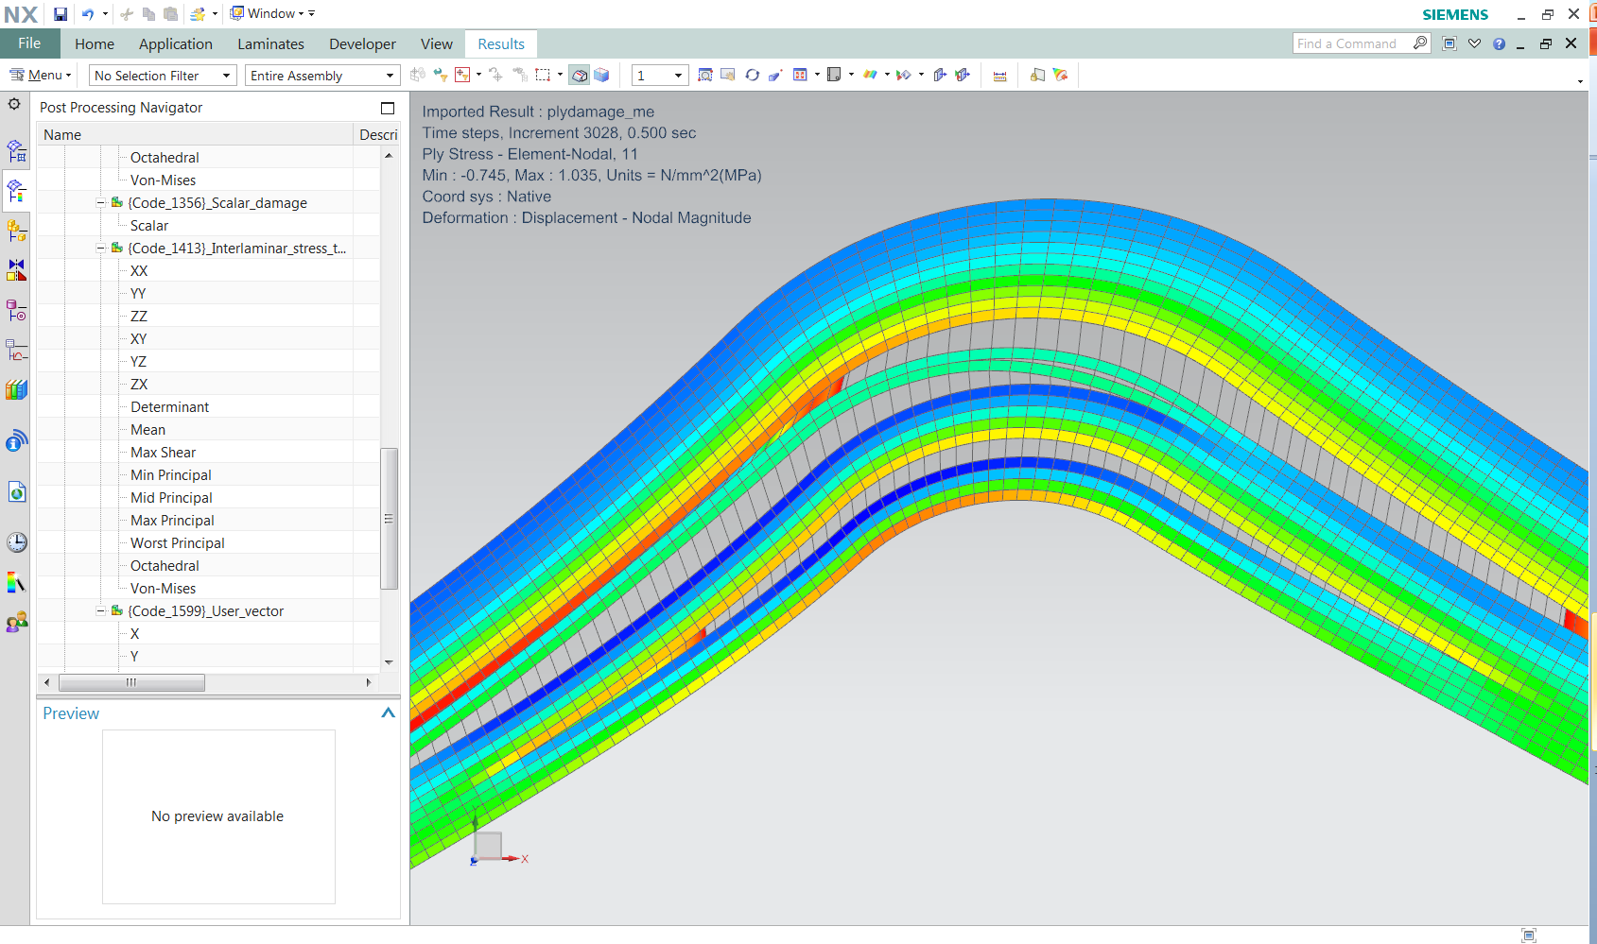Maximize the Post Processing Navigator panel
Image resolution: width=1597 pixels, height=944 pixels.
[x=388, y=108]
